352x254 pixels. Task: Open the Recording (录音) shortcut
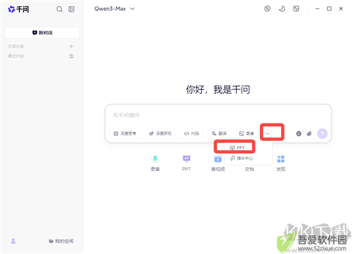pos(155,163)
